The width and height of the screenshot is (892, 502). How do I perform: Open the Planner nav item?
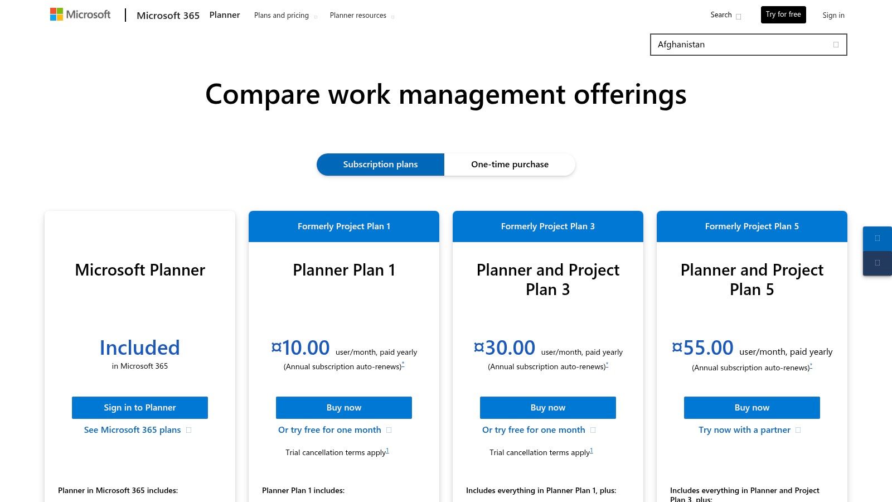pyautogui.click(x=225, y=15)
